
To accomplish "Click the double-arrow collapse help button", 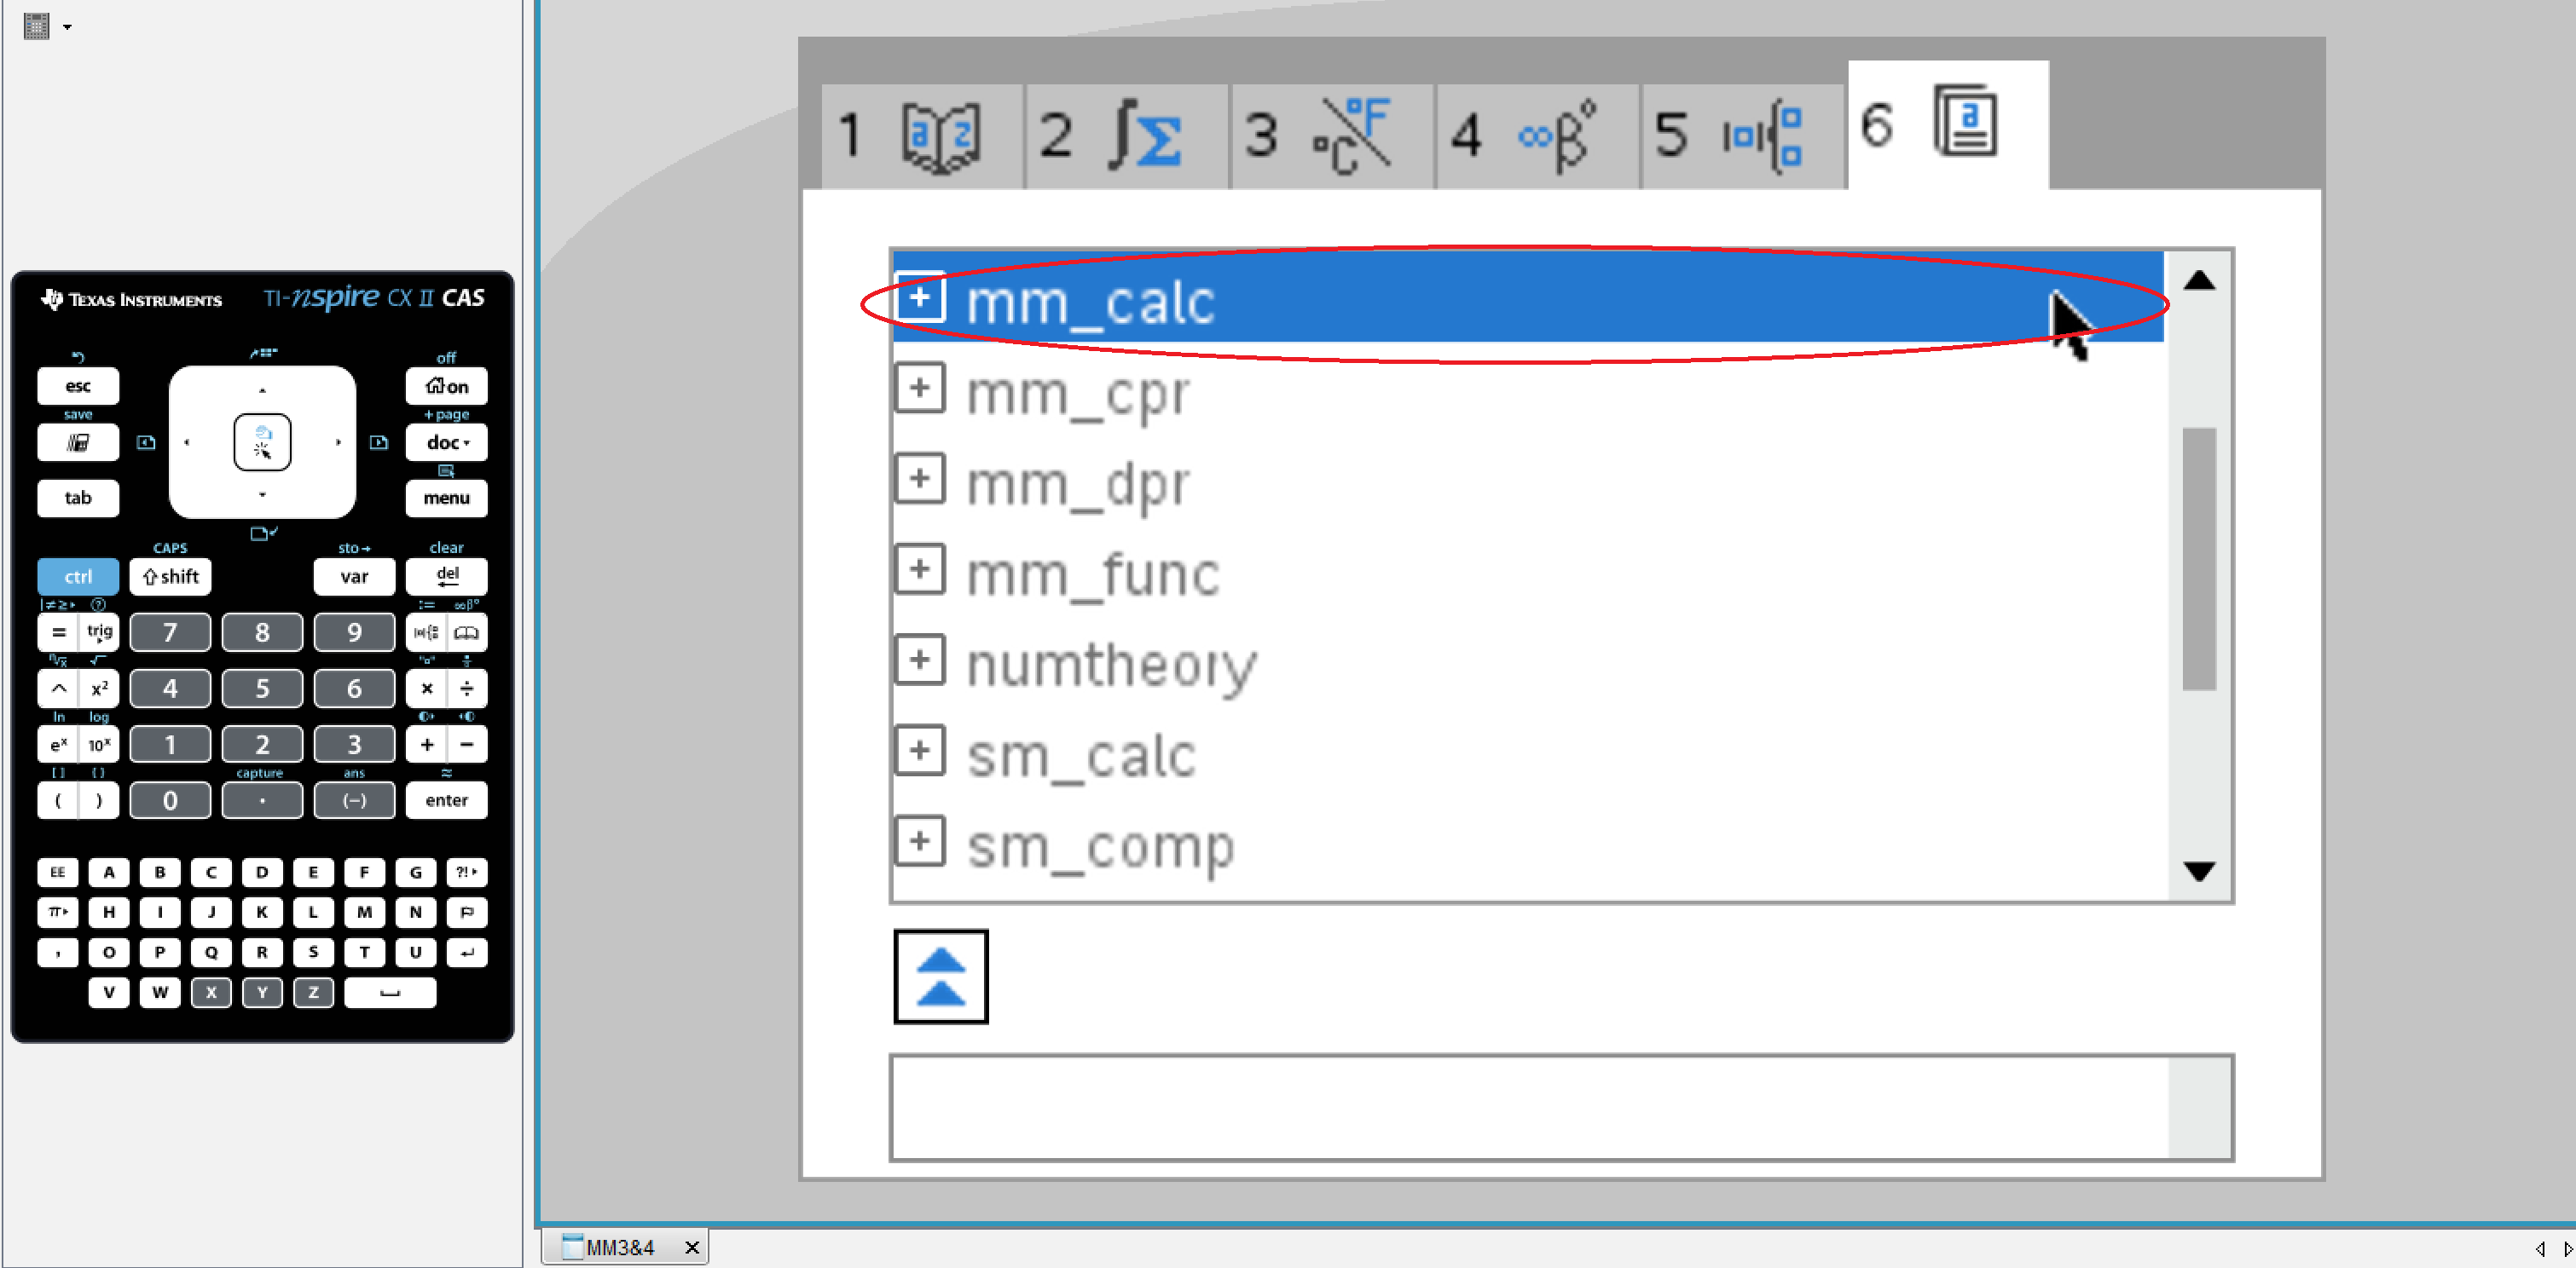I will coord(940,977).
